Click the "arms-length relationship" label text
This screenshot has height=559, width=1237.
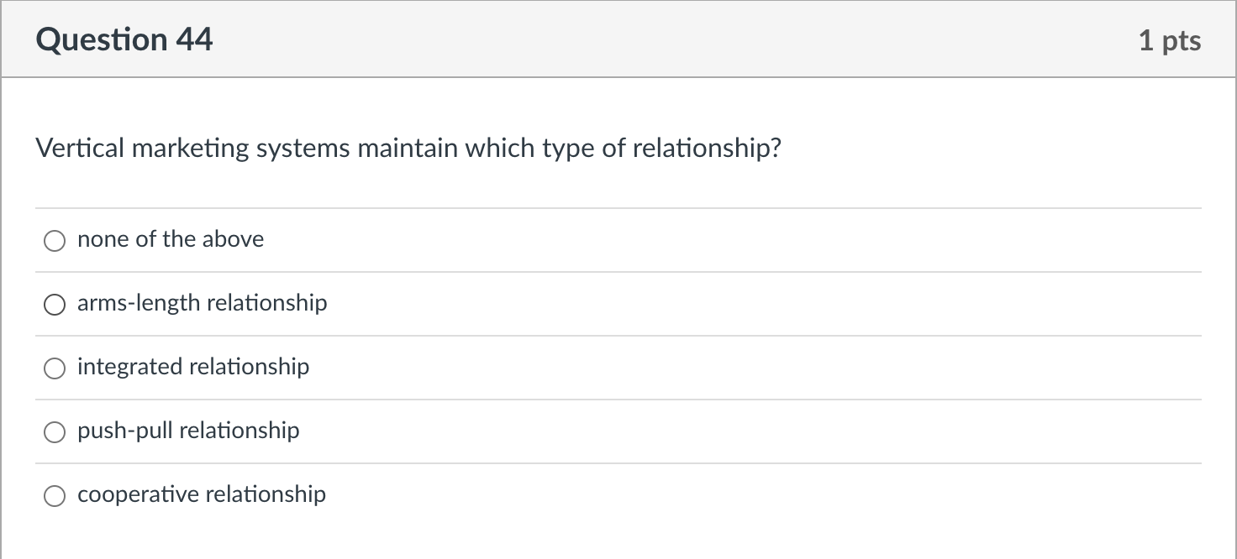pyautogui.click(x=202, y=303)
